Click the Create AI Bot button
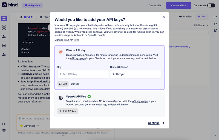This screenshot has height=140, width=219. point(178,5)
